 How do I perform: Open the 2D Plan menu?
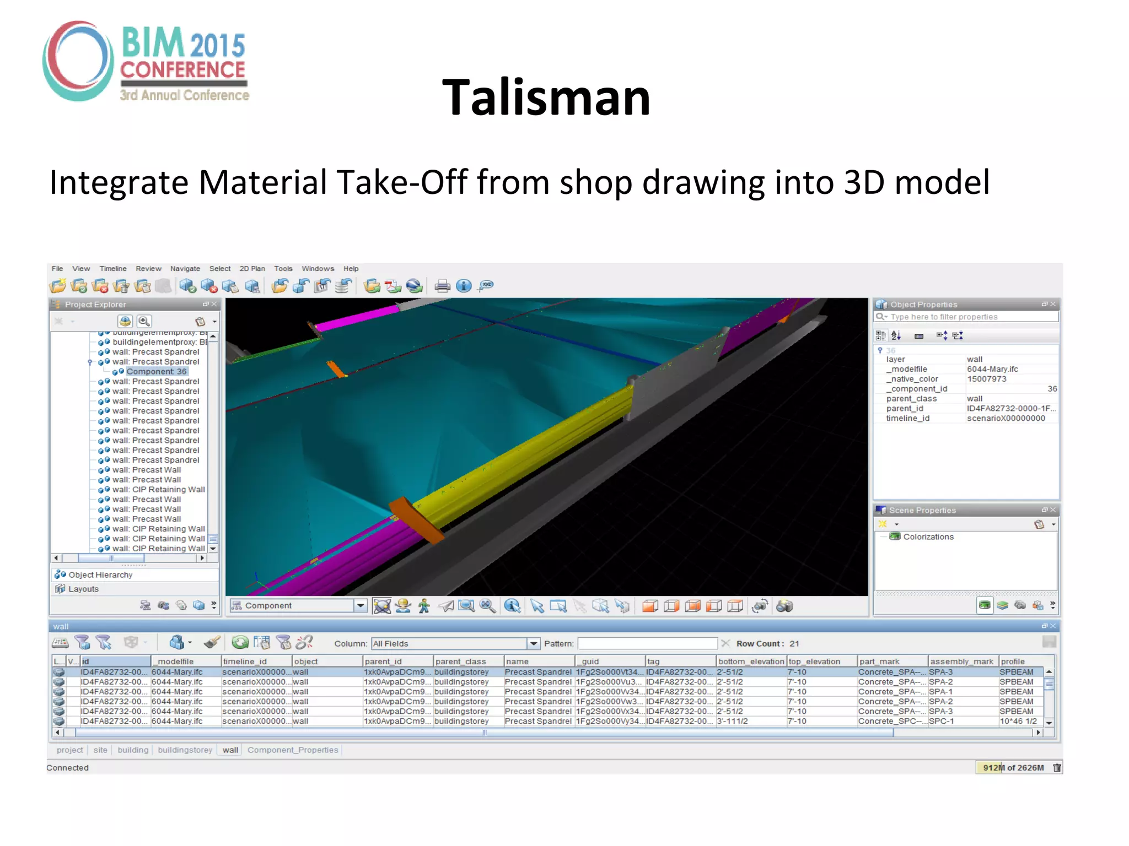coord(252,269)
